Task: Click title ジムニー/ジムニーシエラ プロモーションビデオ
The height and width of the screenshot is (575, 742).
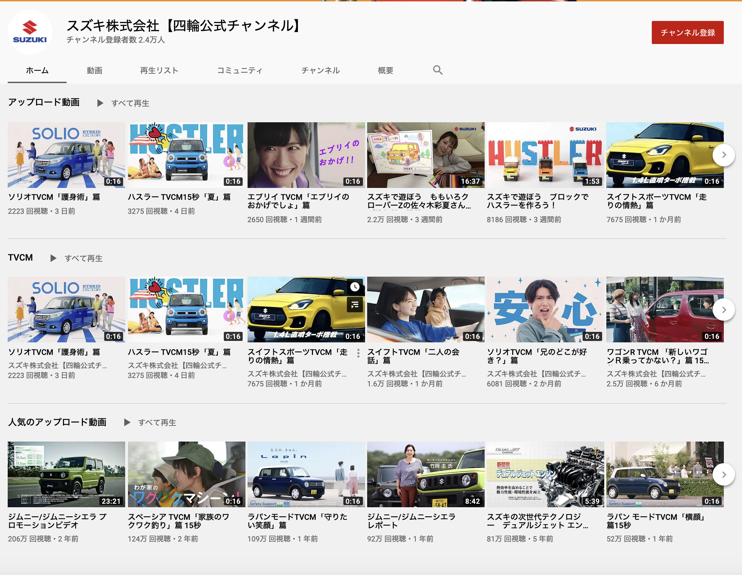Action: click(x=58, y=521)
